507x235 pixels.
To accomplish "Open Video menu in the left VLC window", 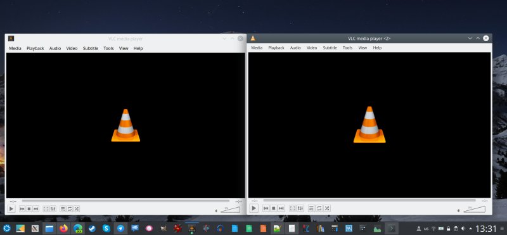I will click(x=72, y=49).
